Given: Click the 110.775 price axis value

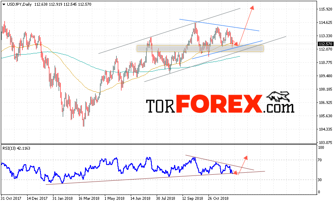Looking at the screenshot, I should (x=325, y=63).
